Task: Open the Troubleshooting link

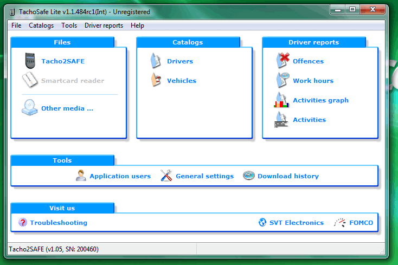Action: 58,223
